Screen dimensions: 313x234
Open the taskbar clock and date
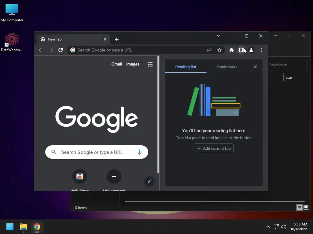[x=299, y=227]
